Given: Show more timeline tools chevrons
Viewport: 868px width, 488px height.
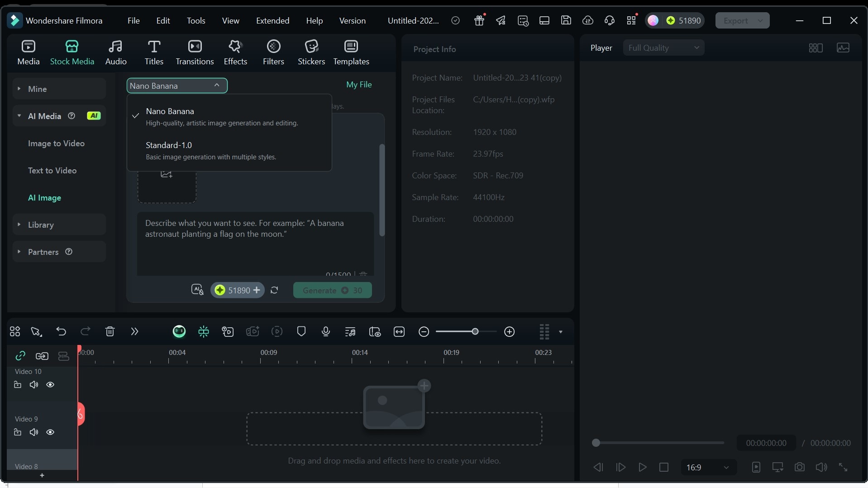Looking at the screenshot, I should tap(134, 332).
